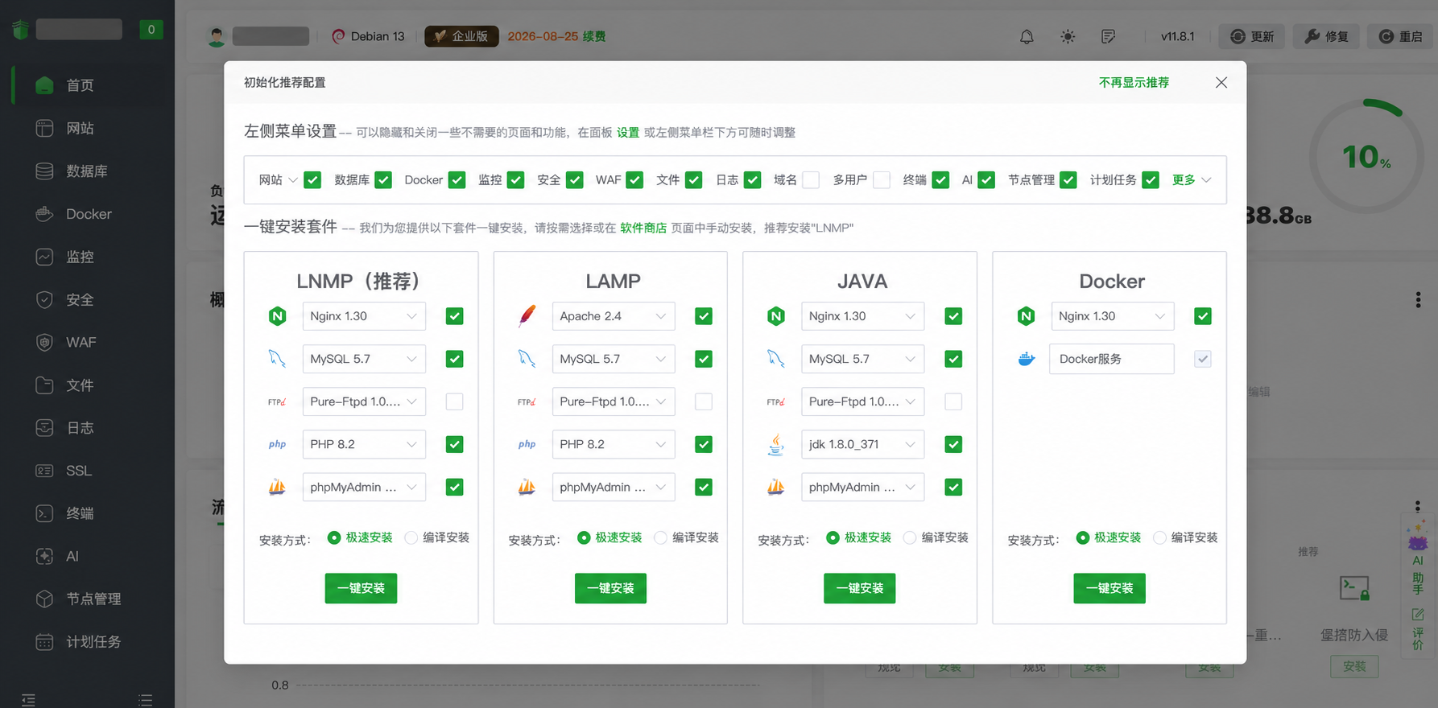
Task: Click the SSL certificate sidebar icon
Action: click(x=44, y=471)
